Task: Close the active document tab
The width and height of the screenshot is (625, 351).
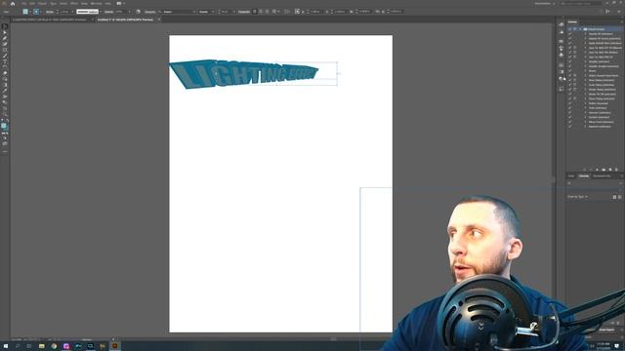Action: (159, 19)
